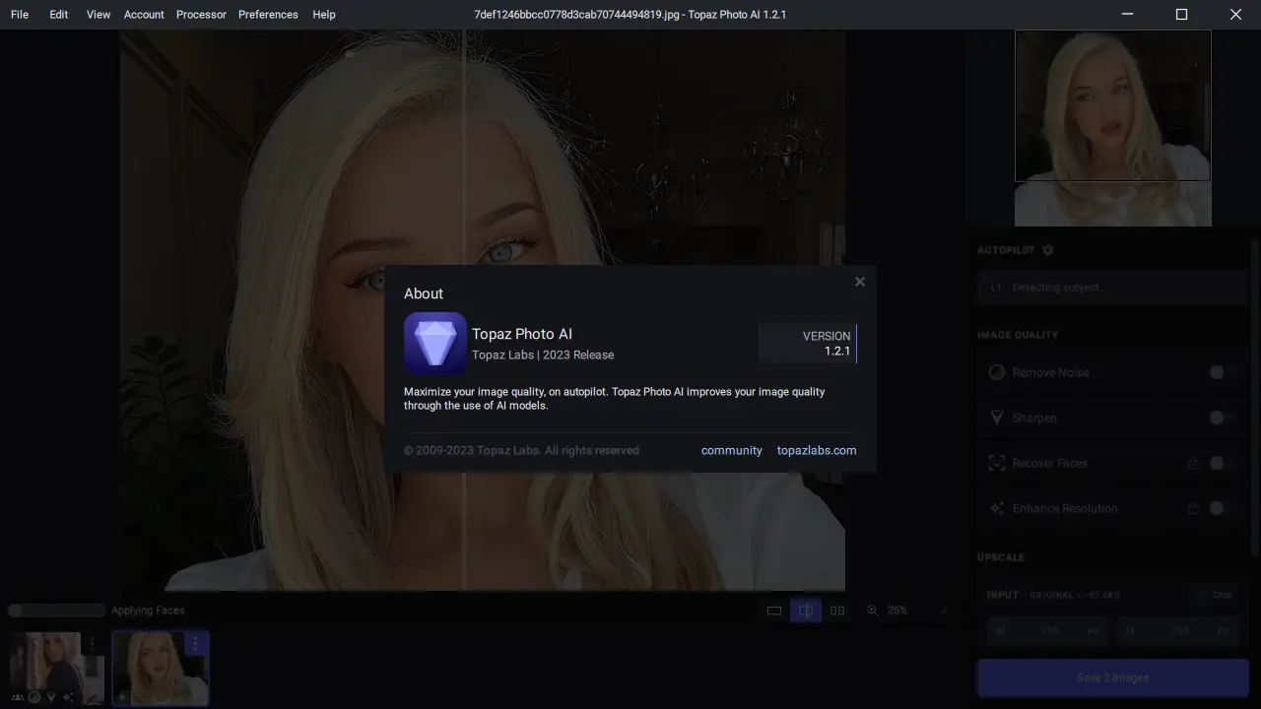Screen dimensions: 1261x709
Task: Toggle the Recover Faces switch
Action: 1222,463
